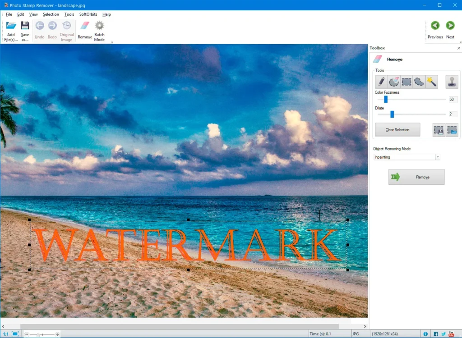Open the Facebook link in status bar

coord(436,334)
